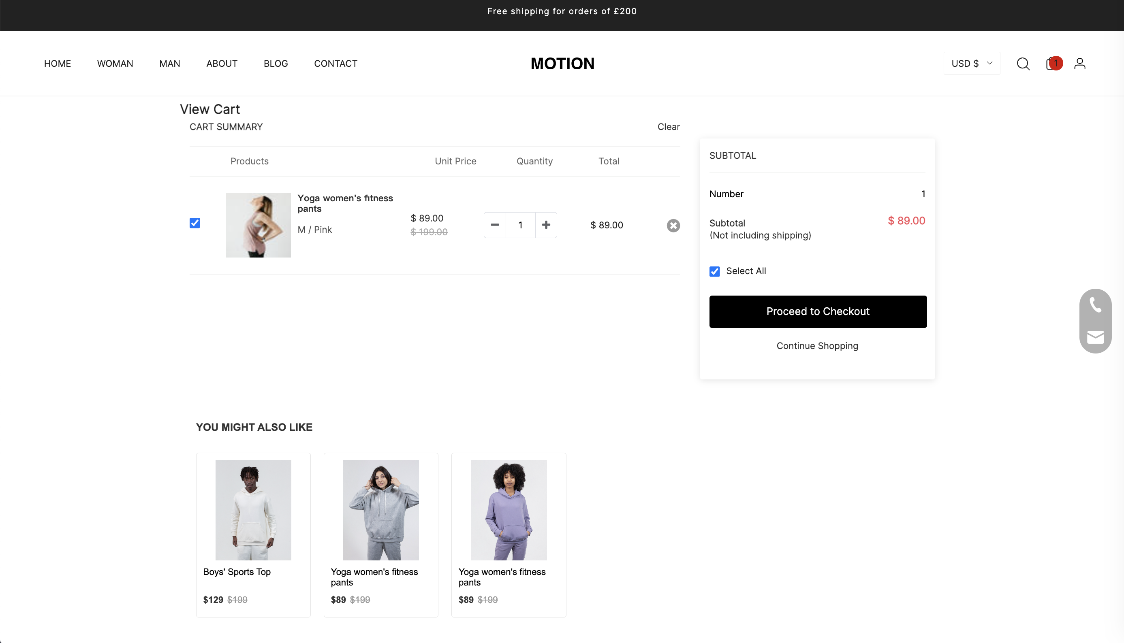
Task: Click the quantity input field
Action: pos(521,225)
